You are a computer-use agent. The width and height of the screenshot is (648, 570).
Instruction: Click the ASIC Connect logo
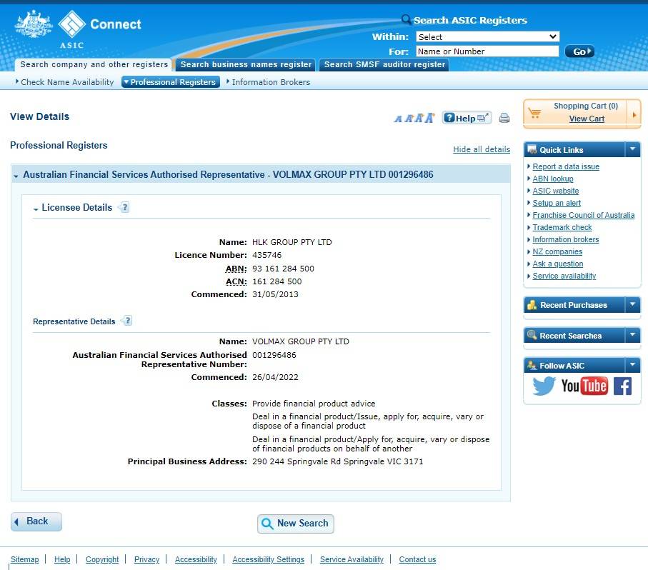pos(79,29)
